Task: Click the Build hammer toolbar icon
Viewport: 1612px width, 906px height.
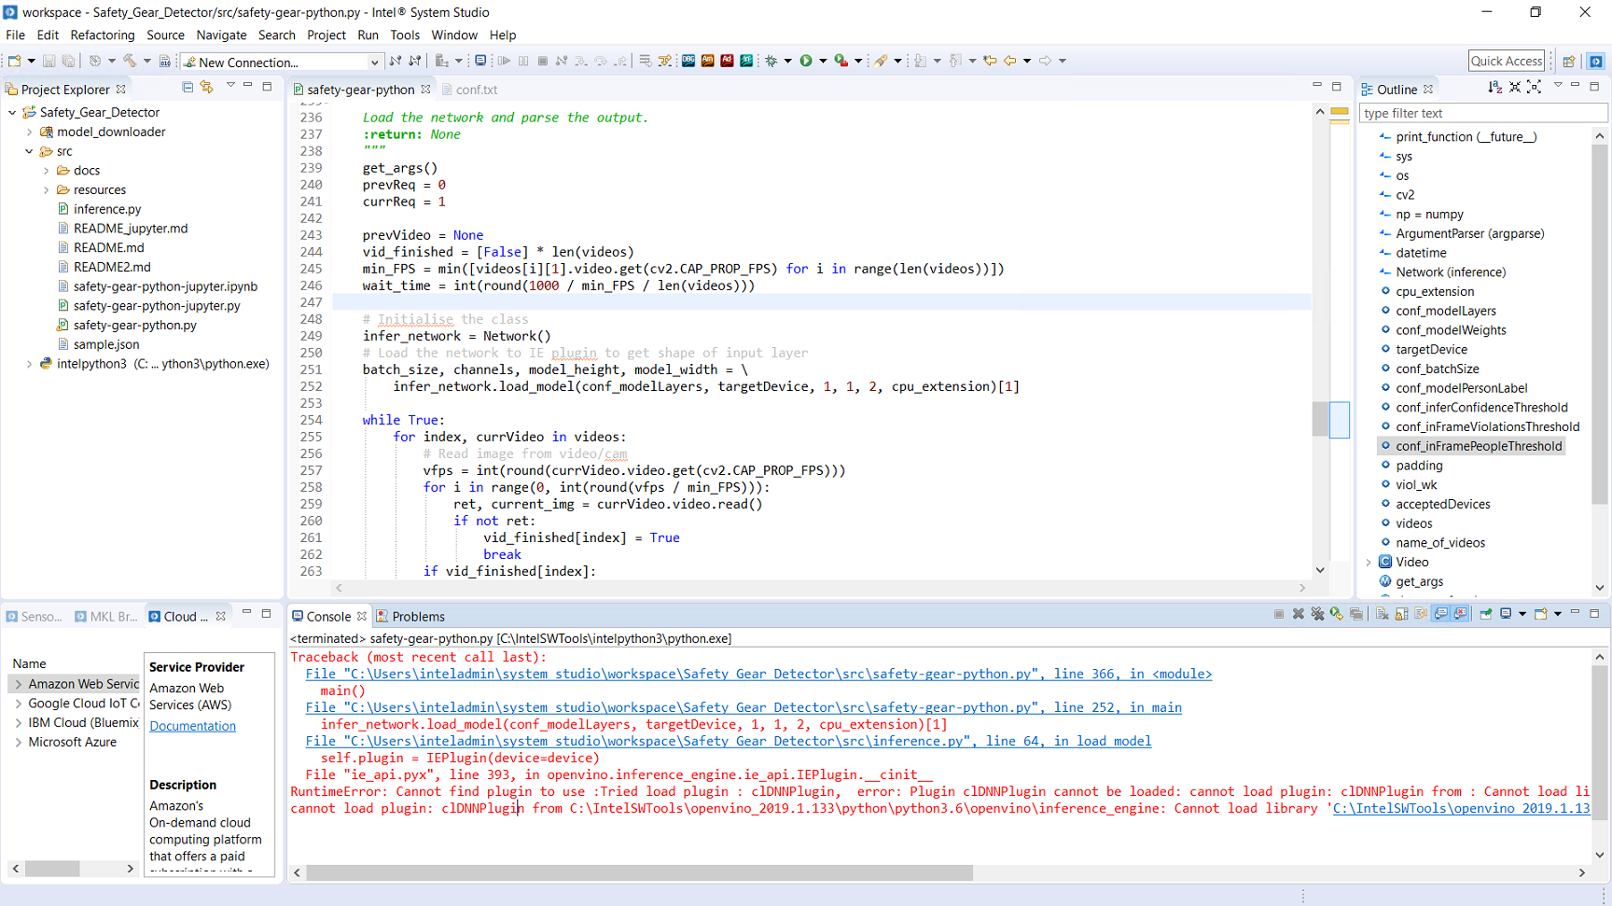Action: [130, 61]
